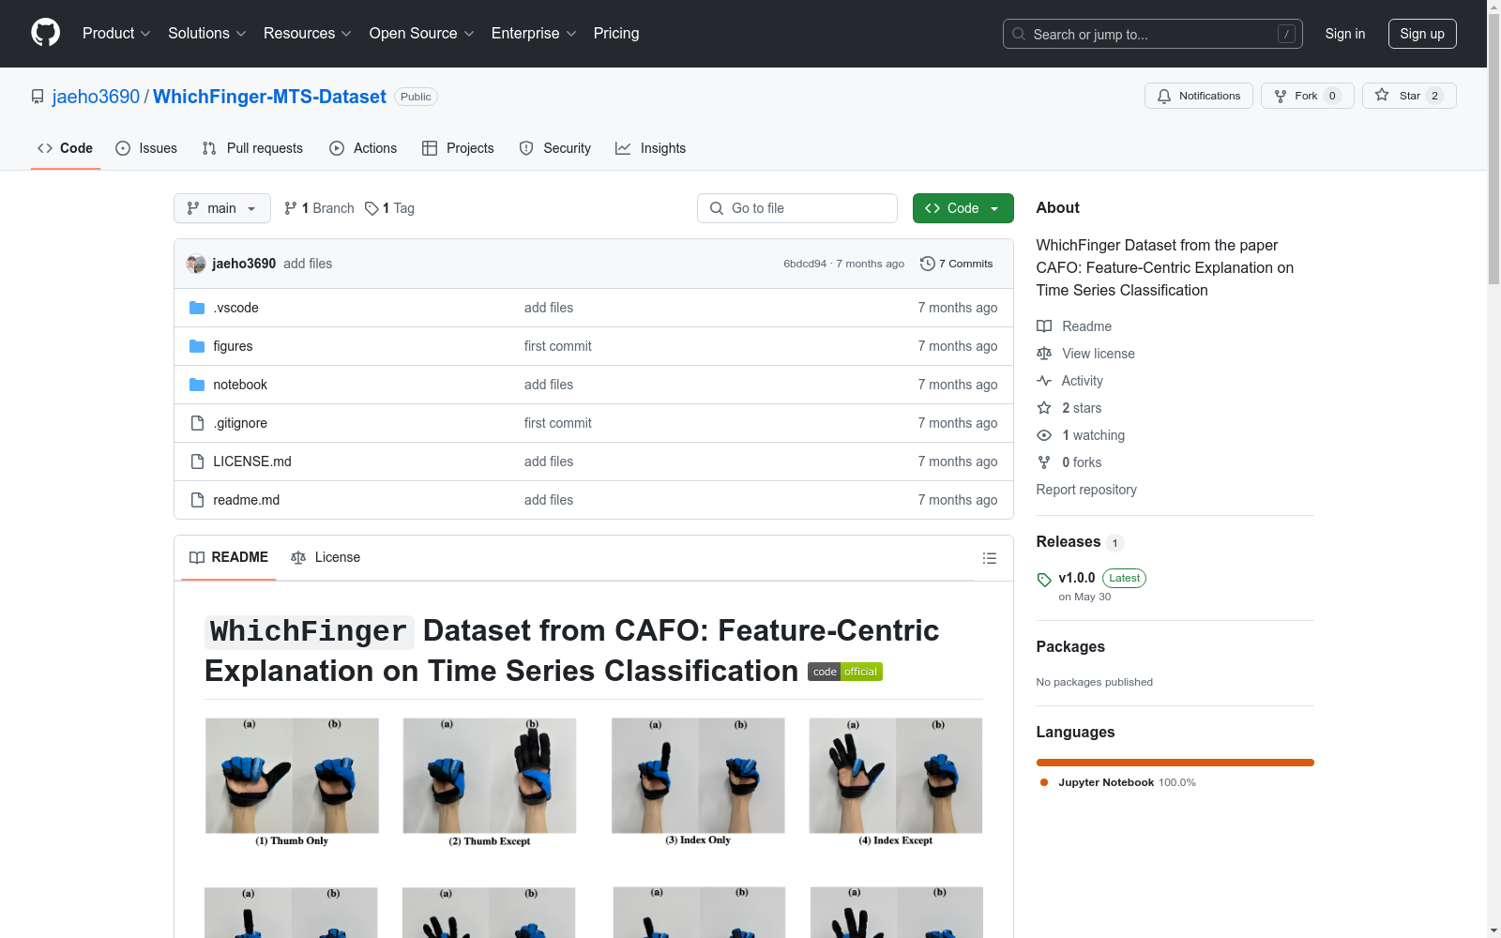Fork this repository
The image size is (1501, 938).
pyautogui.click(x=1308, y=96)
